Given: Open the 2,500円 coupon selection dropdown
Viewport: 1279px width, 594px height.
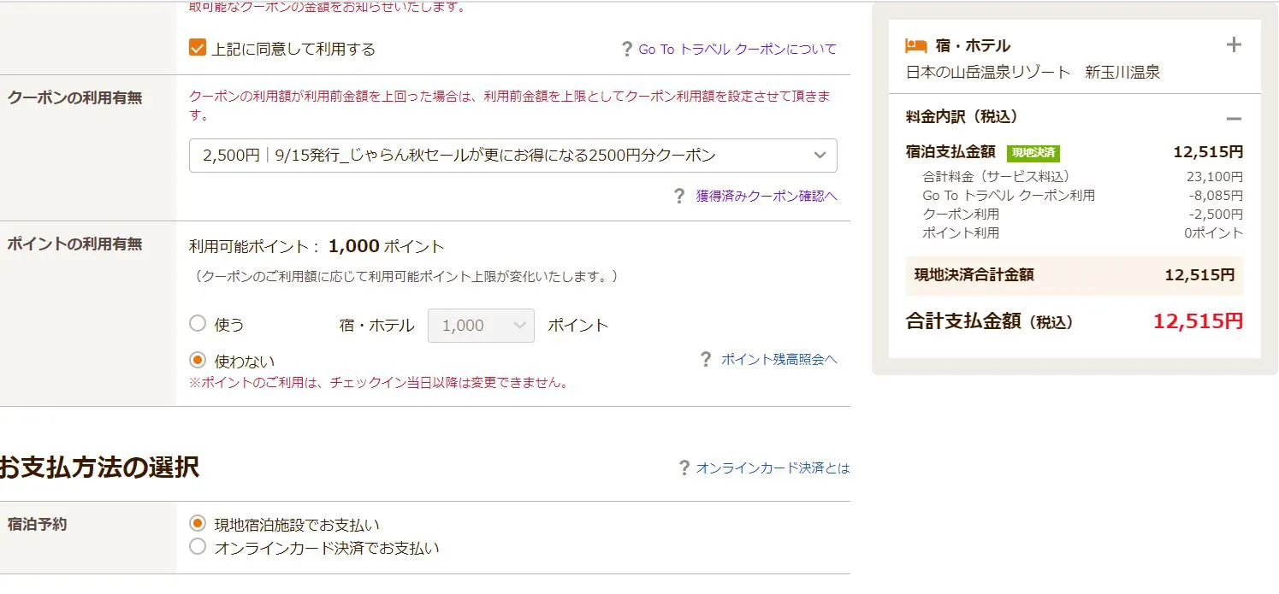Looking at the screenshot, I should [513, 156].
